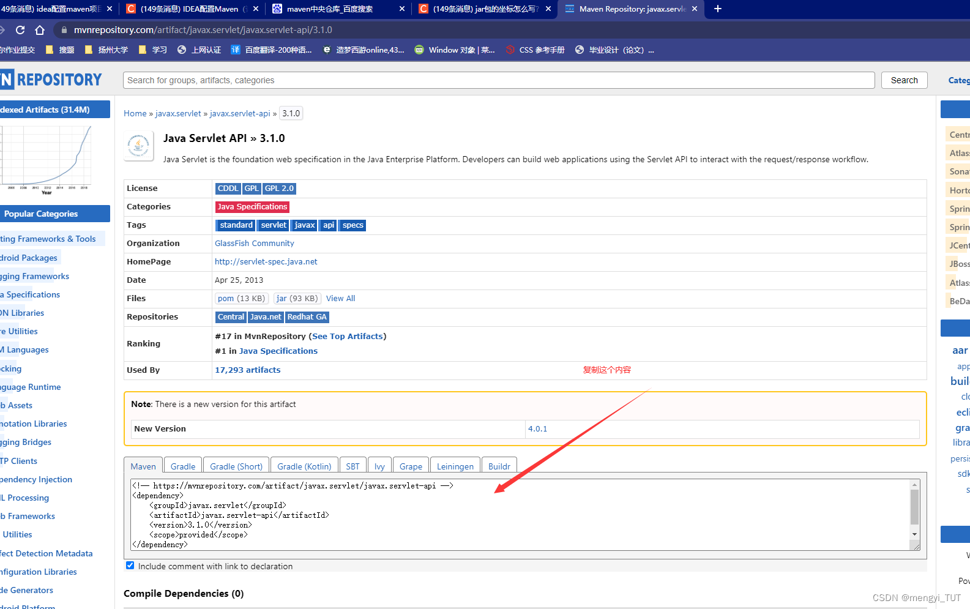Select the Gradle dependency tab
This screenshot has width=970, height=609.
183,466
